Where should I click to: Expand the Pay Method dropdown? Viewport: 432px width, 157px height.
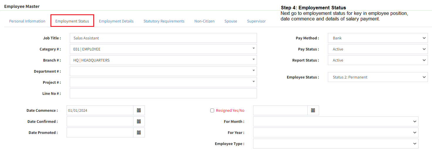(377, 38)
